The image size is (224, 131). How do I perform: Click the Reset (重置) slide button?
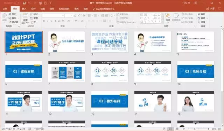point(34,18)
